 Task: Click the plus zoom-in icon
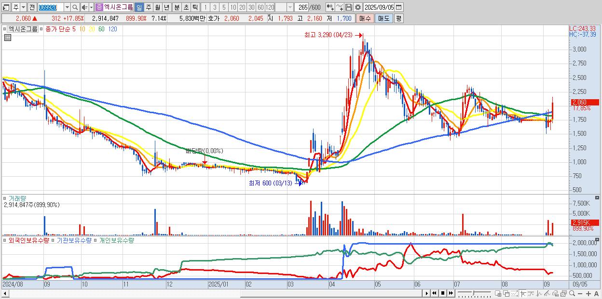coord(588,294)
